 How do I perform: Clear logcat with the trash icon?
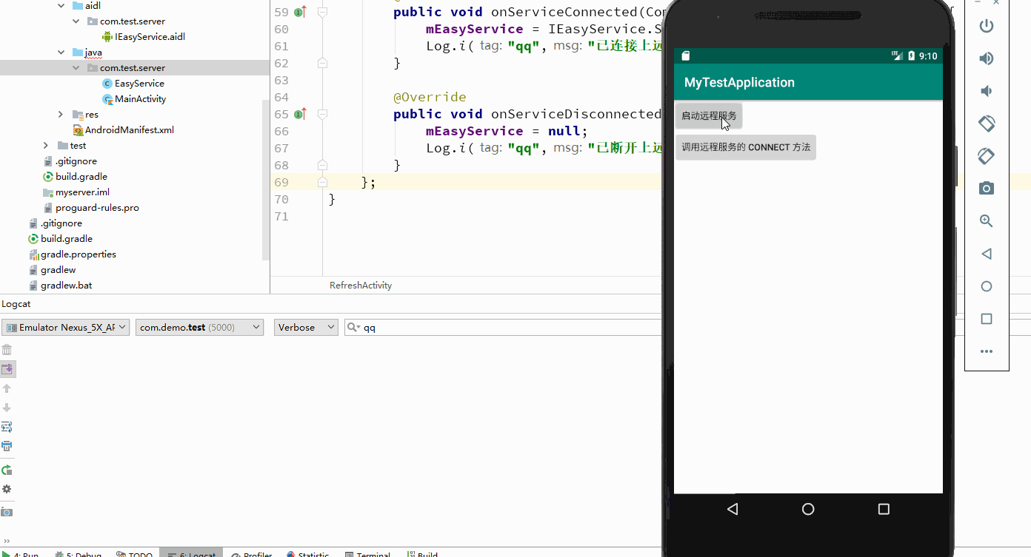[7, 350]
